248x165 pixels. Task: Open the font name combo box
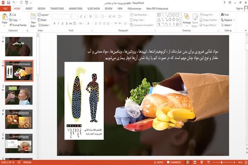pos(62,17)
